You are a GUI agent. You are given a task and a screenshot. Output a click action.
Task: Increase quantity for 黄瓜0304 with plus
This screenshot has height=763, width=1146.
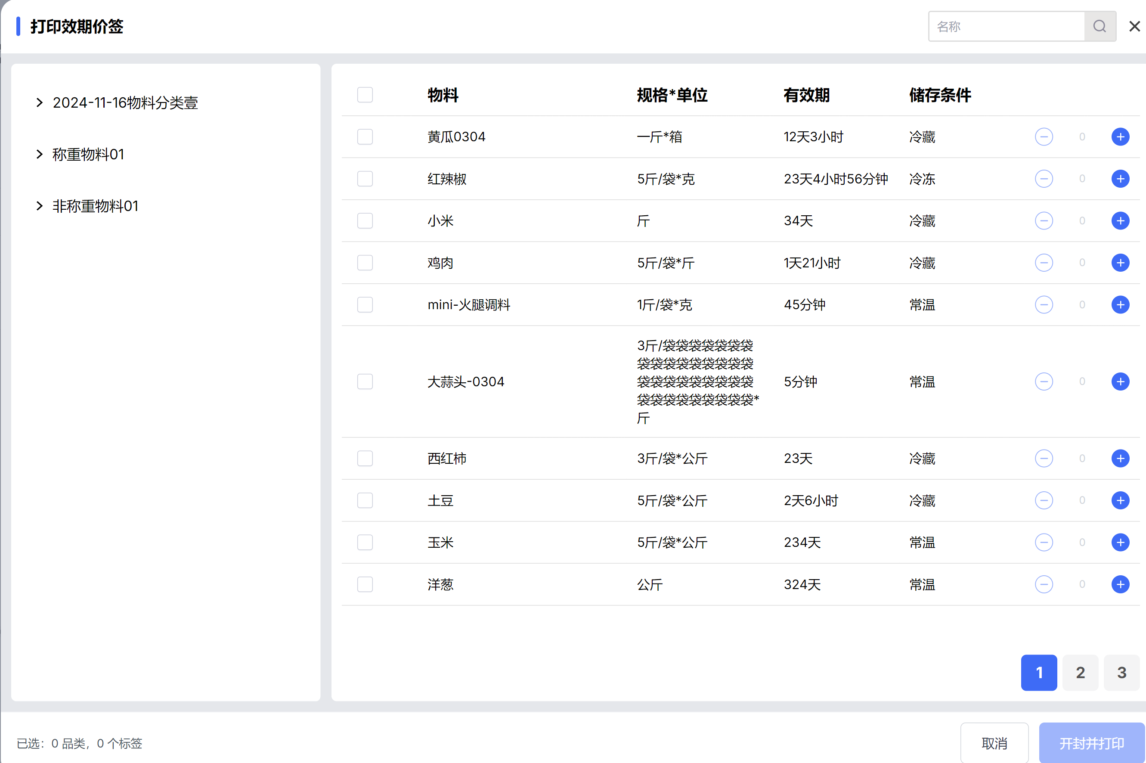pos(1120,137)
